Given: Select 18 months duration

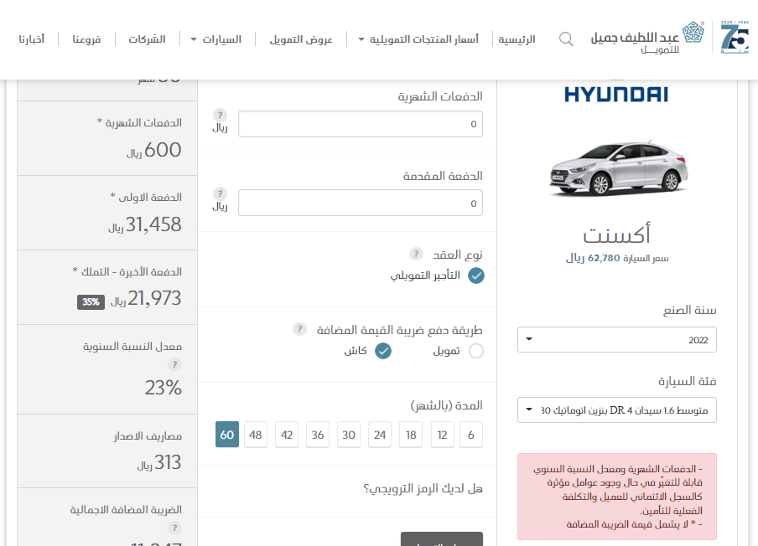Looking at the screenshot, I should click(x=411, y=435).
